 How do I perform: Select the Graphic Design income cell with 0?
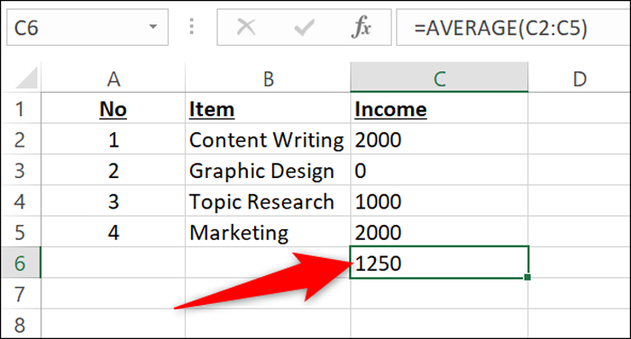click(x=439, y=171)
